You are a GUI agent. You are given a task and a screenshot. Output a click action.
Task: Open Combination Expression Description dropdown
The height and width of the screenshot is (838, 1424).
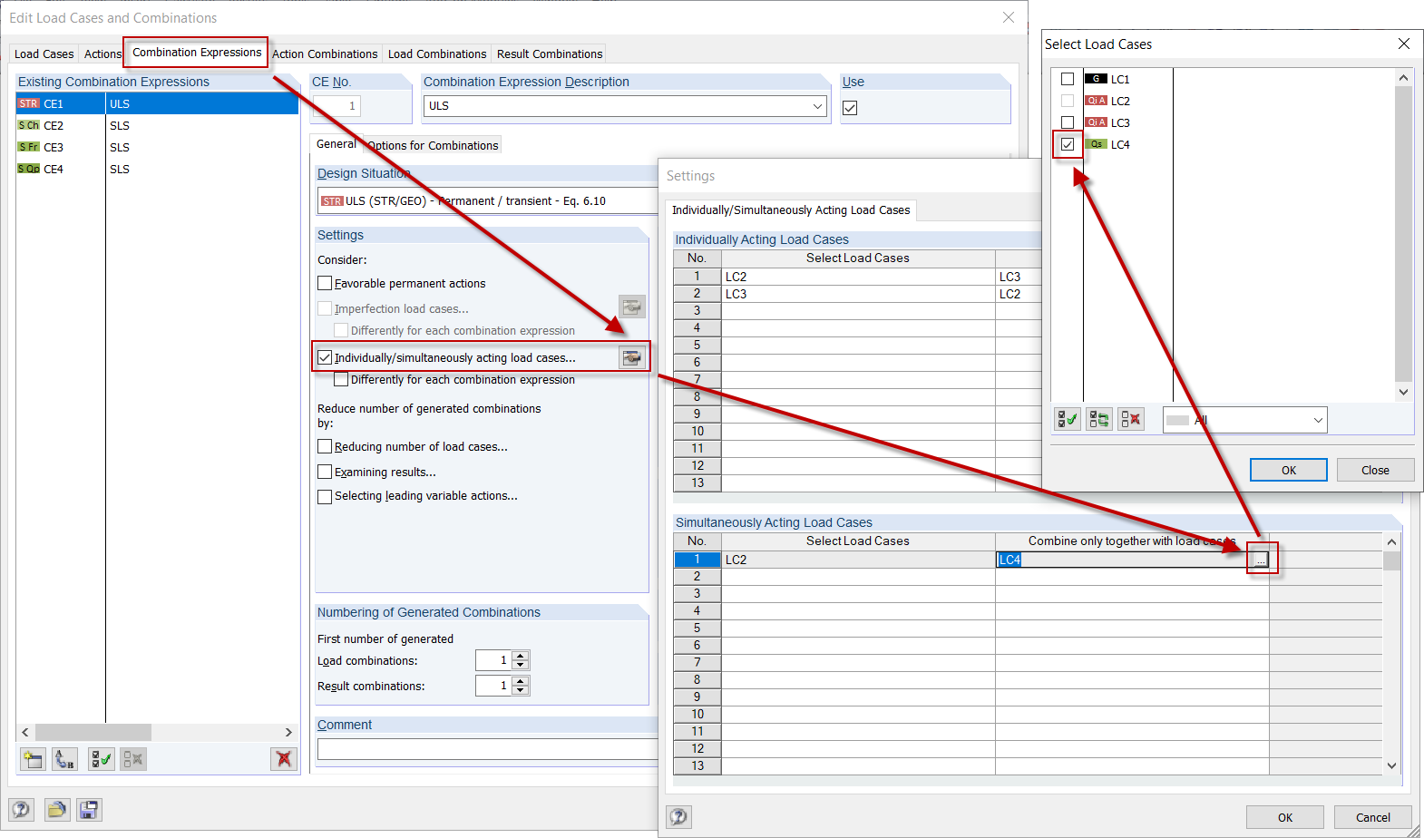click(817, 106)
